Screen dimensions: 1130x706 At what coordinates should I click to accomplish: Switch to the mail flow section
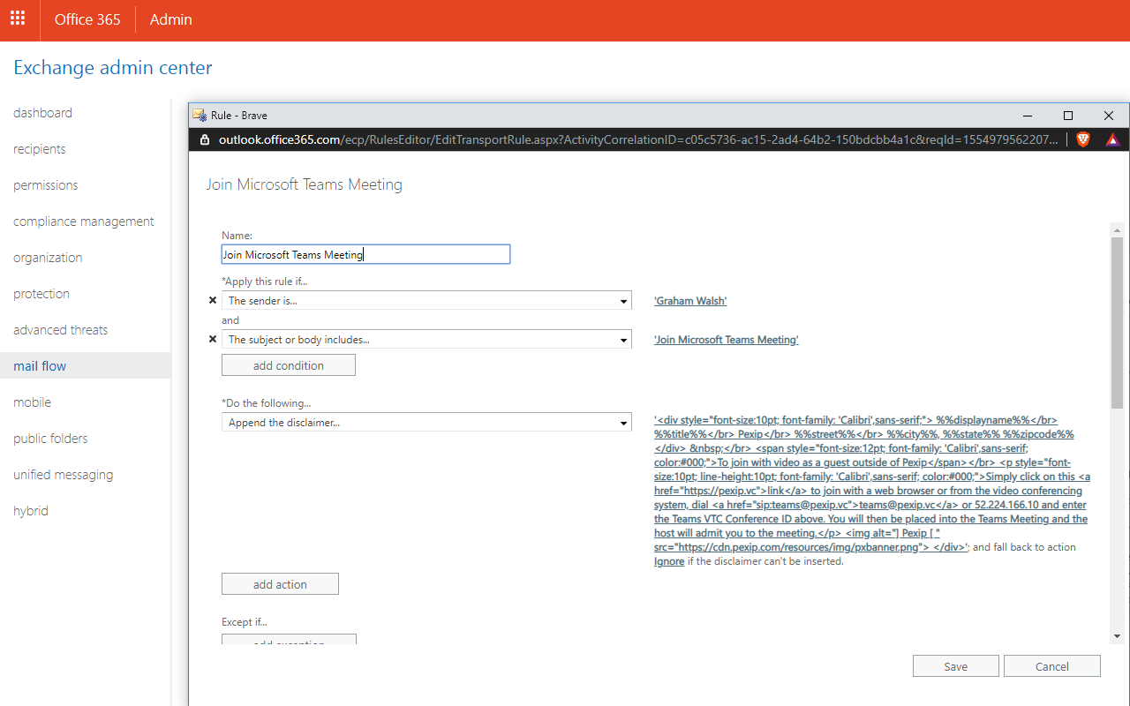40,365
